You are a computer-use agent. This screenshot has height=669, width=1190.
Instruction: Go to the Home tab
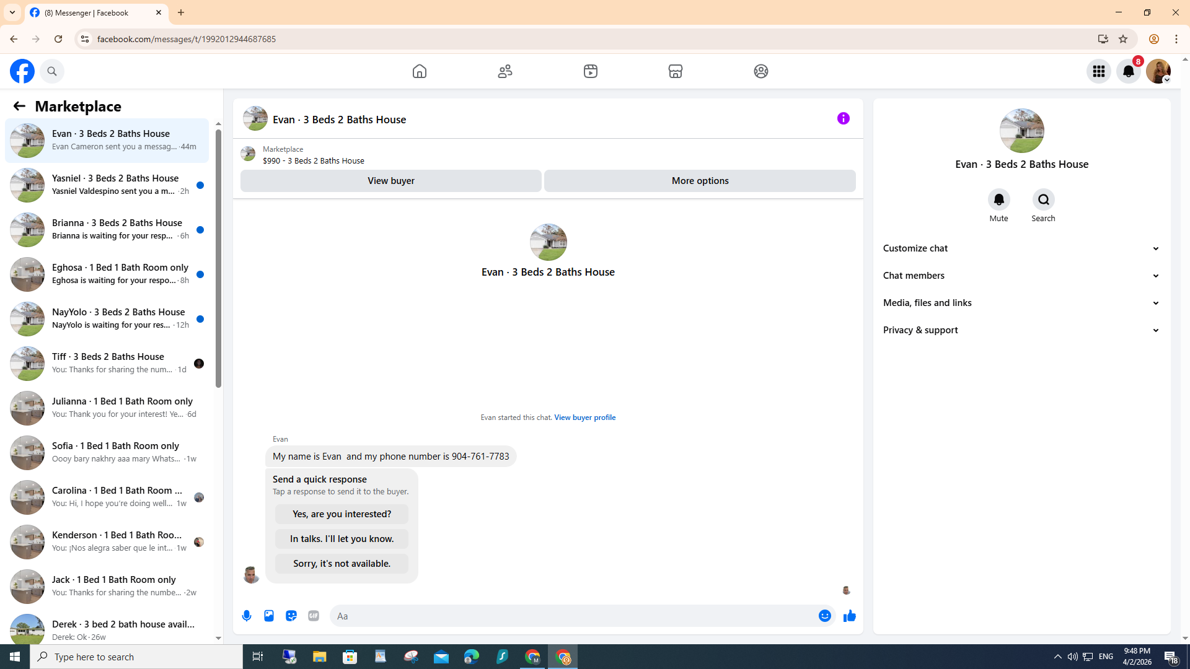[420, 71]
